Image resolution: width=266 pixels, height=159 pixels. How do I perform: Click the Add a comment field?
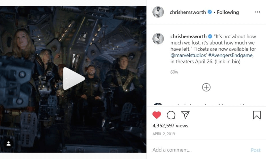200,150
